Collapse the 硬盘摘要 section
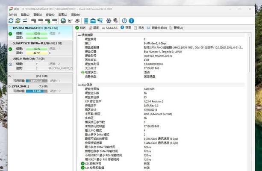 pos(79,35)
